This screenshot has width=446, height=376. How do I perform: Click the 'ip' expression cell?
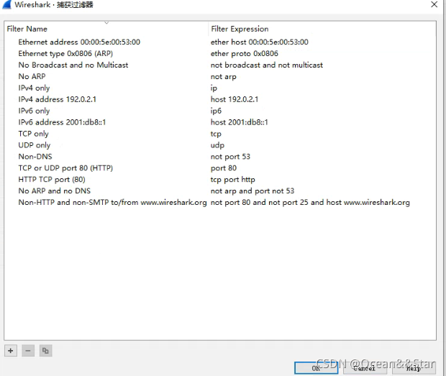214,88
